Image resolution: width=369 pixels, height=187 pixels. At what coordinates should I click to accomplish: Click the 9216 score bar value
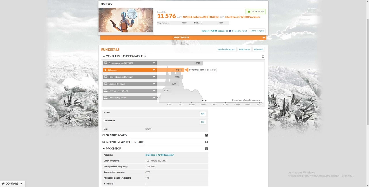click(x=174, y=84)
